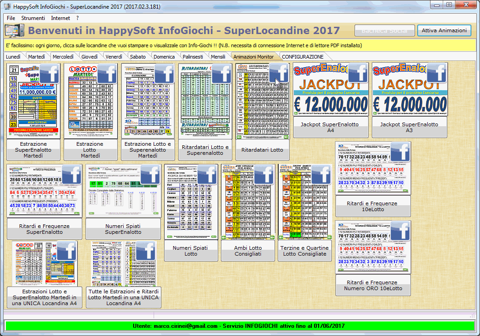Open Ritardi e Frequenze SuperEnalotto thumbnail
480x336 pixels.
point(44,191)
